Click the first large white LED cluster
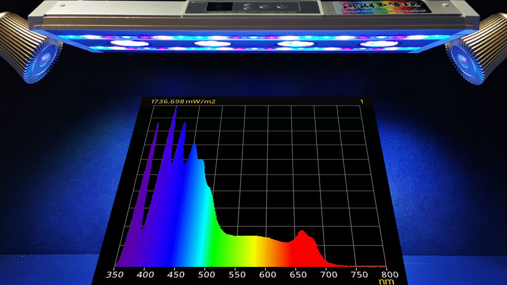The height and width of the screenshot is (285, 507). pyautogui.click(x=129, y=43)
